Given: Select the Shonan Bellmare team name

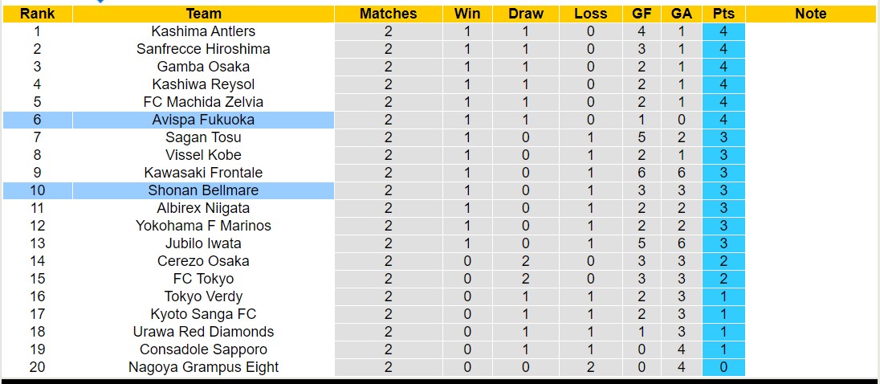Looking at the screenshot, I should (x=203, y=190).
